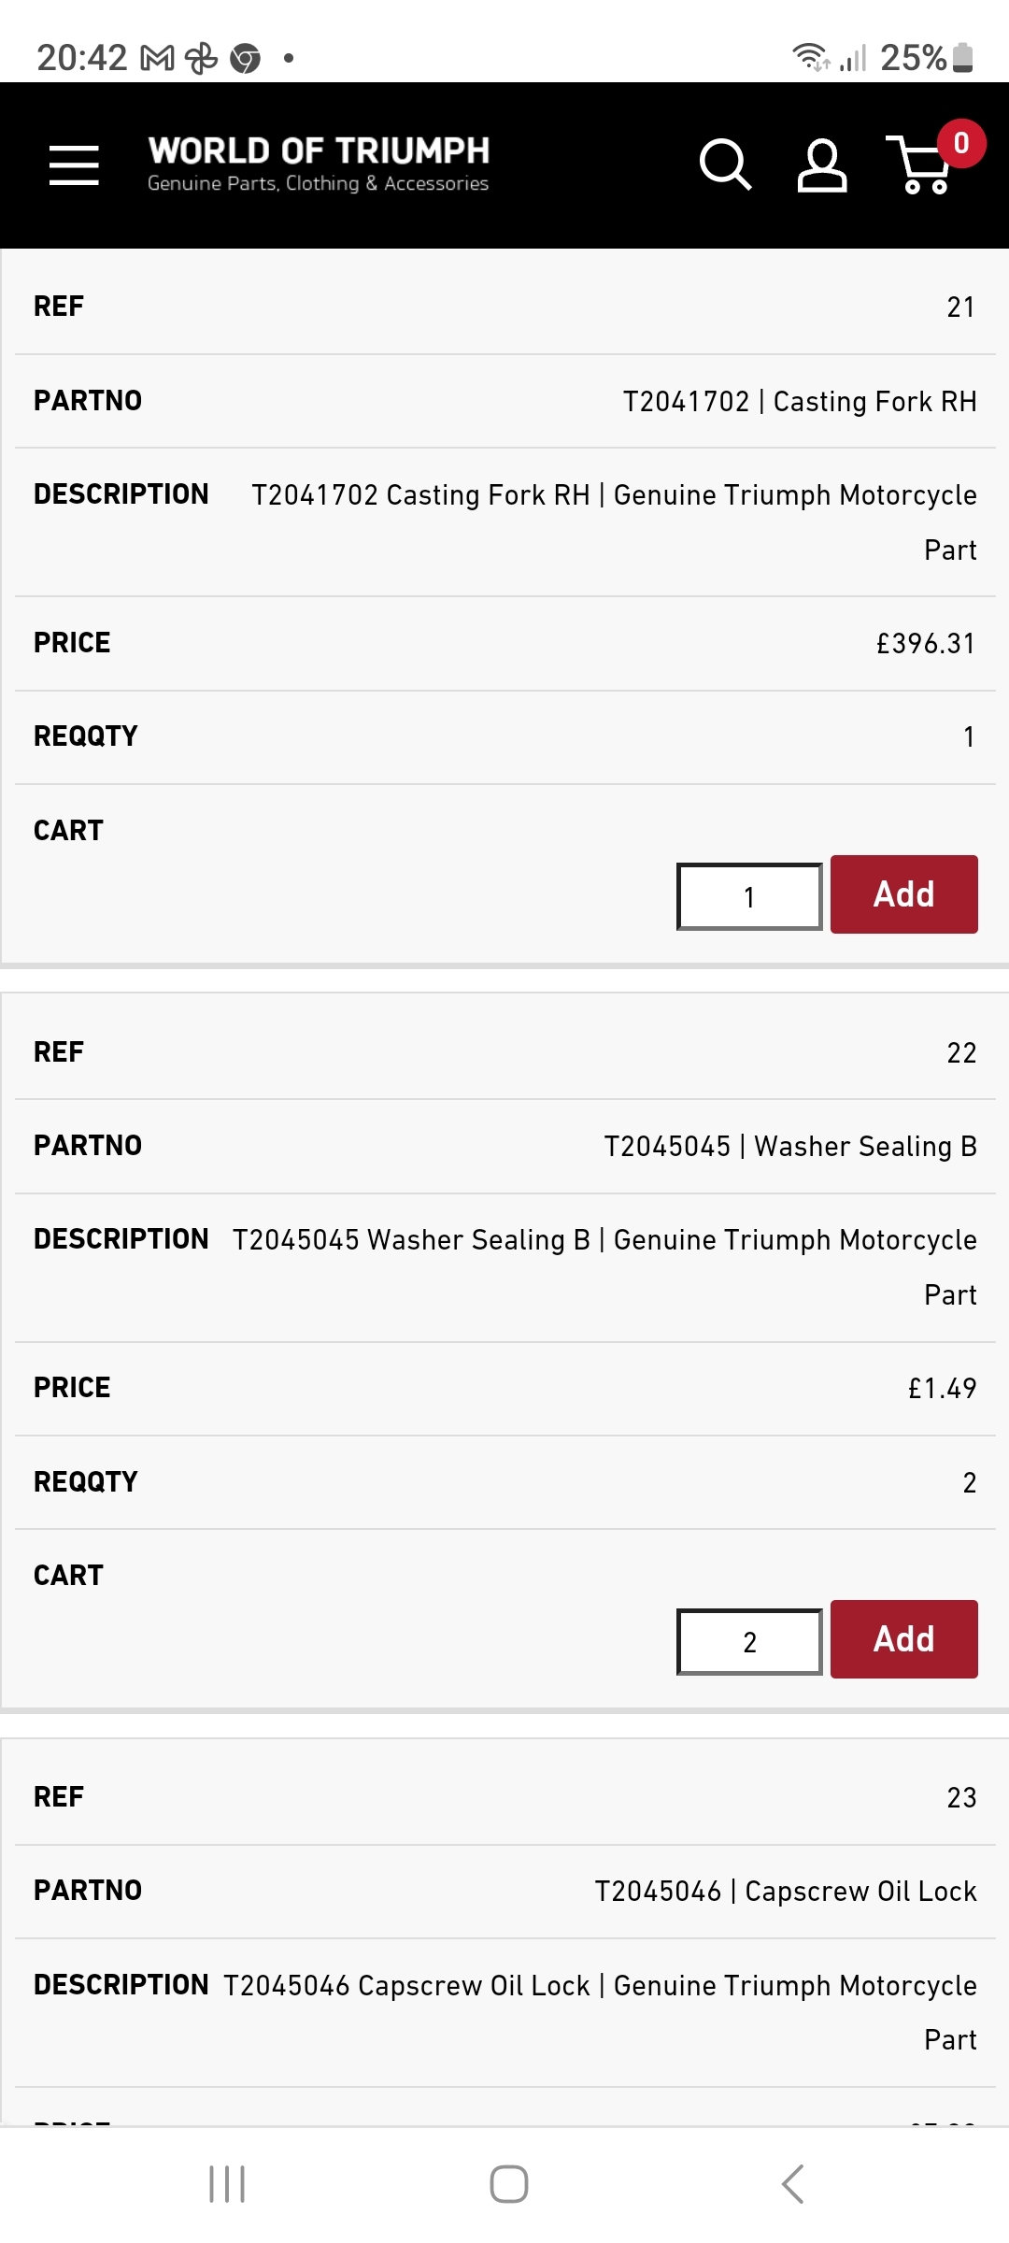Open T2041702 Casting Fork RH part link
The height and width of the screenshot is (2243, 1009).
coord(799,402)
